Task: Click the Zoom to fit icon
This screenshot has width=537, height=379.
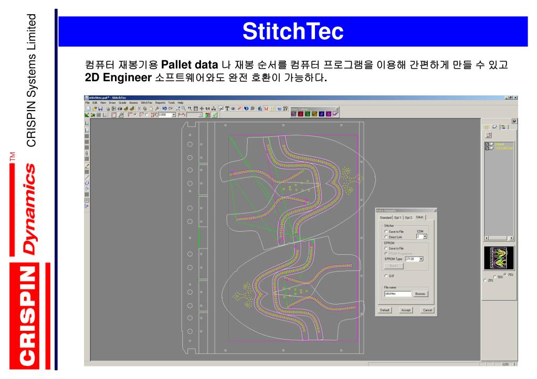Action: pos(196,109)
